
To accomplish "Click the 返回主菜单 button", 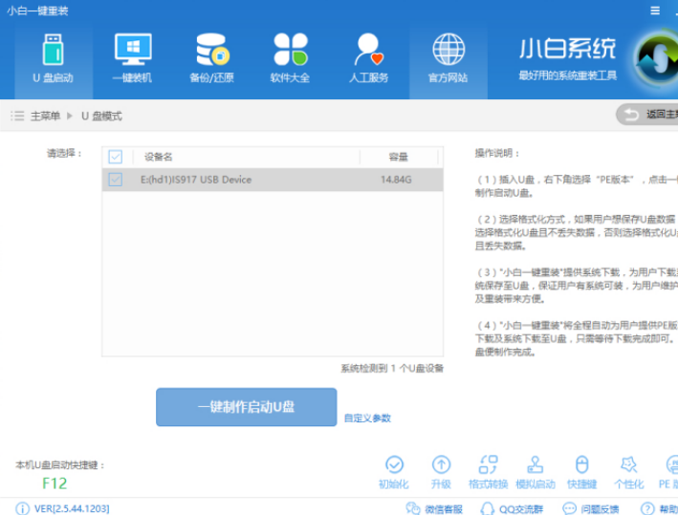I will 646,115.
